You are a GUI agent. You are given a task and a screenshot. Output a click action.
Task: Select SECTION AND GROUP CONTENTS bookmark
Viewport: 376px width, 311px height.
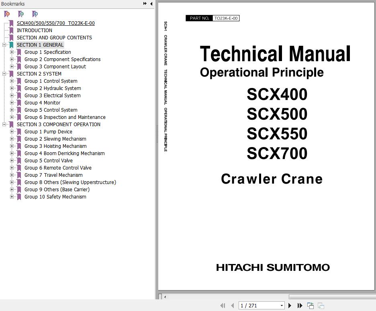pos(54,38)
